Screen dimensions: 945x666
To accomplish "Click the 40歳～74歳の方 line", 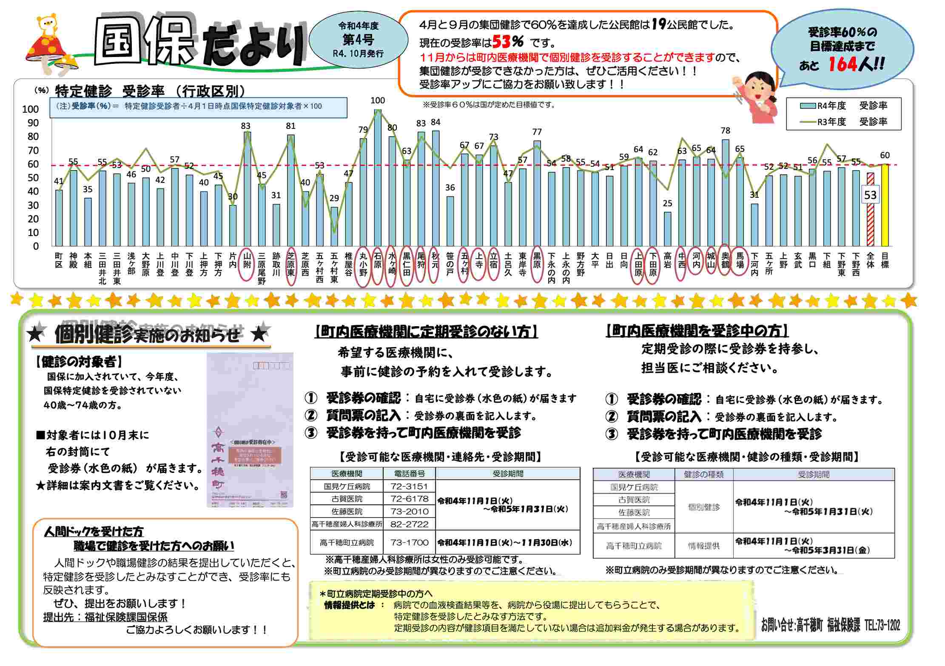I will click(83, 405).
